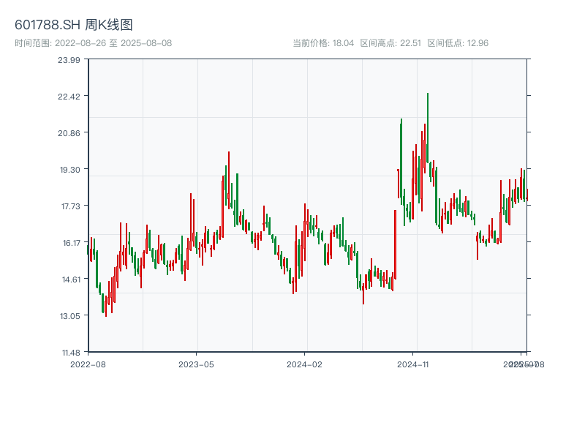Click the 区间低点: 12.96 label

pos(458,43)
